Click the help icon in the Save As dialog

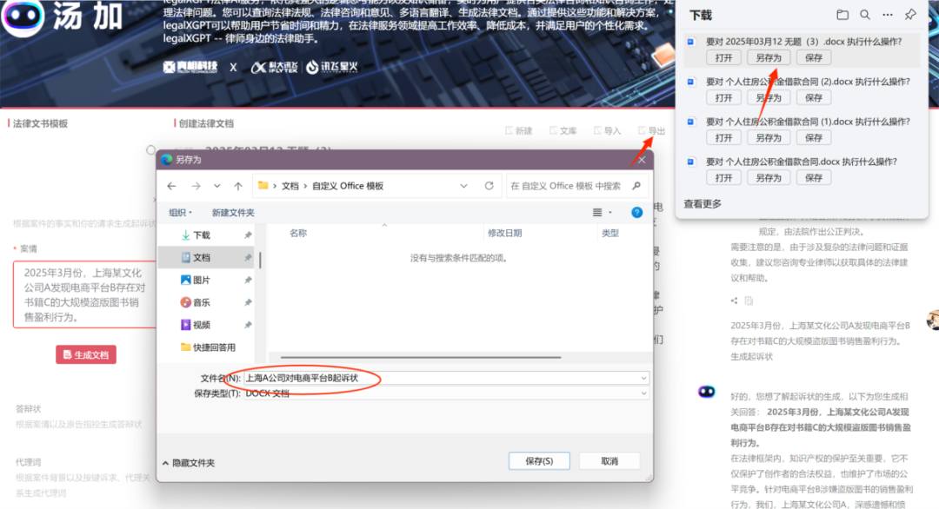coord(636,211)
